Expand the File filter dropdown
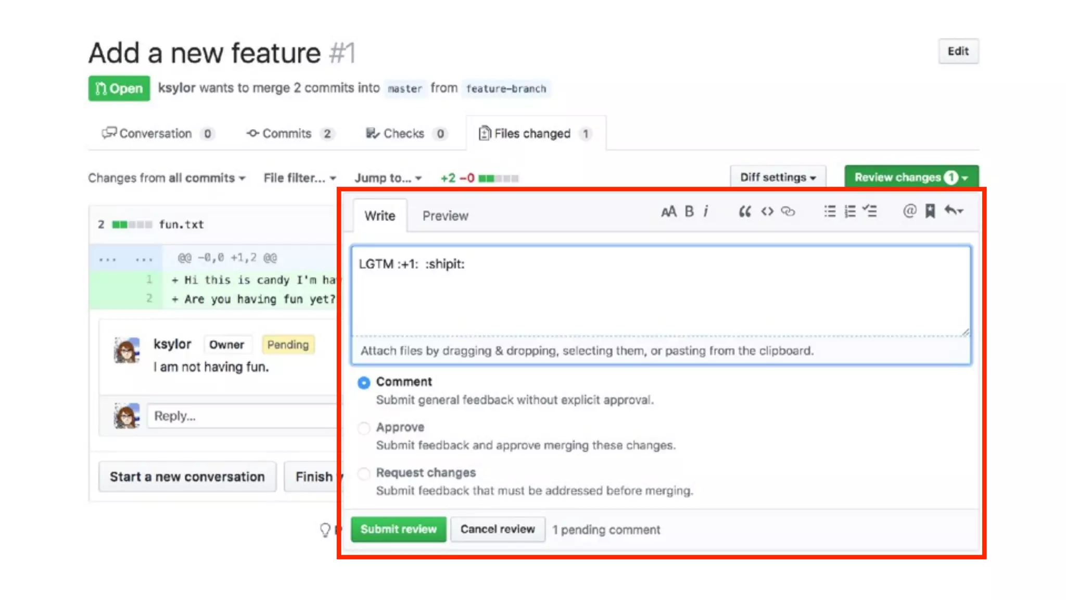Screen dimensions: 1066x600 299,178
